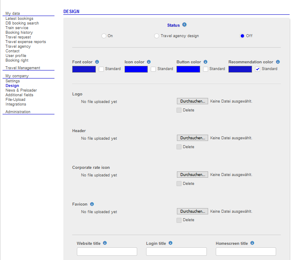
Task: Go to Latest bookings
Action: [x=19, y=19]
